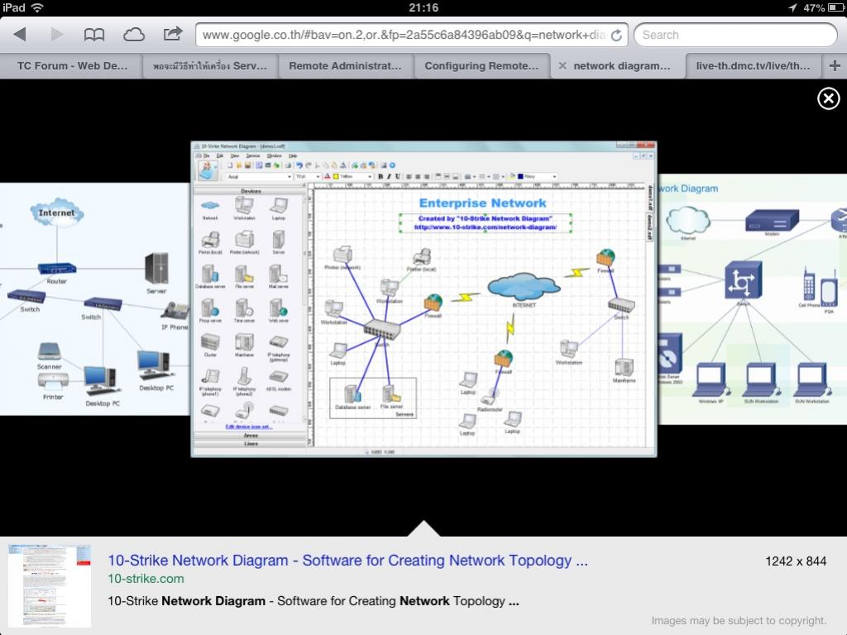847x635 pixels.
Task: Go back with the Safari back arrow
Action: coord(20,35)
